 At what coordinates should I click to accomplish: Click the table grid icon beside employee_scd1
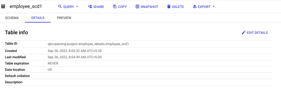(x=3, y=7)
